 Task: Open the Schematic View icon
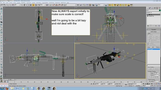(x=90, y=5)
